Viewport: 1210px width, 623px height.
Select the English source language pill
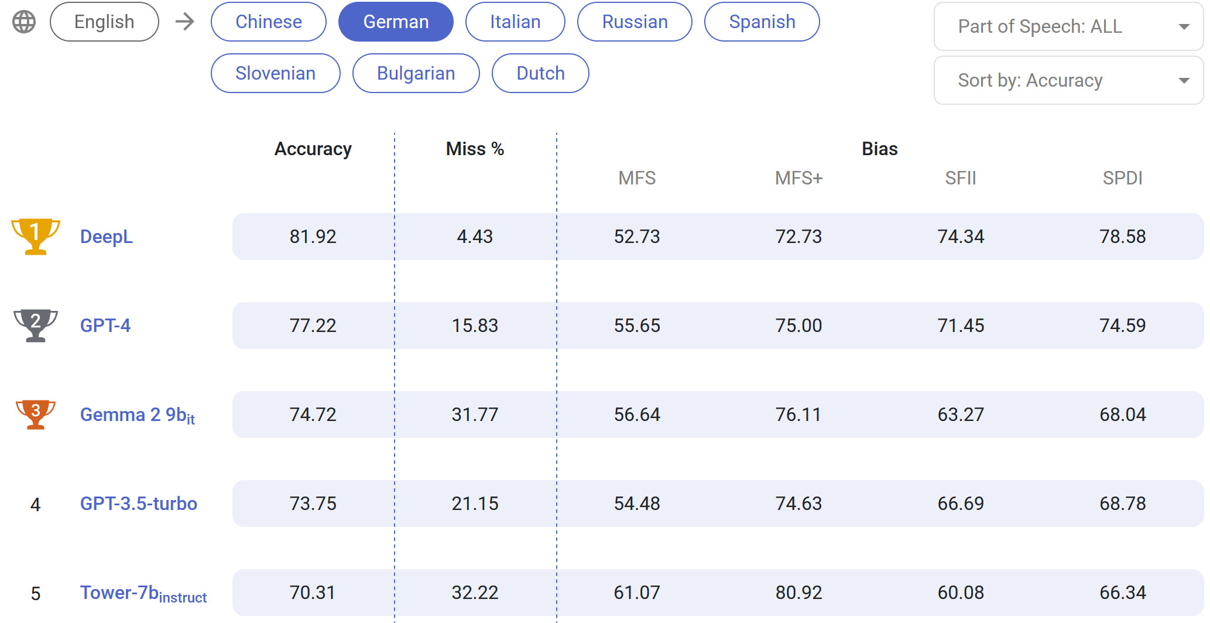104,22
